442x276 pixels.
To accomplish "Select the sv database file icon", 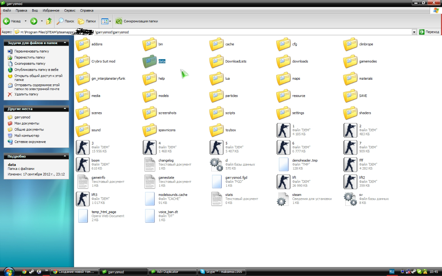I will pyautogui.click(x=350, y=199).
